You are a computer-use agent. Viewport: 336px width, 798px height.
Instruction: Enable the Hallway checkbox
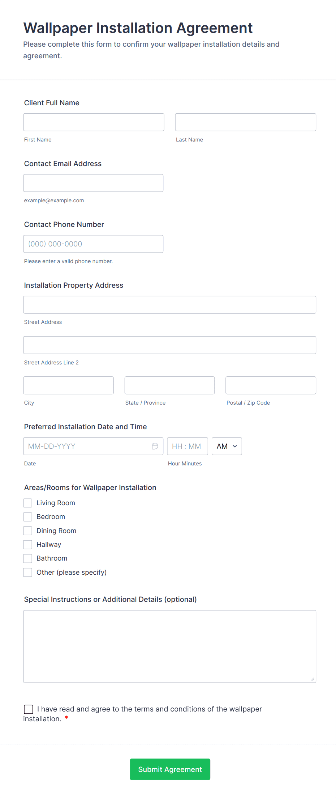[28, 545]
